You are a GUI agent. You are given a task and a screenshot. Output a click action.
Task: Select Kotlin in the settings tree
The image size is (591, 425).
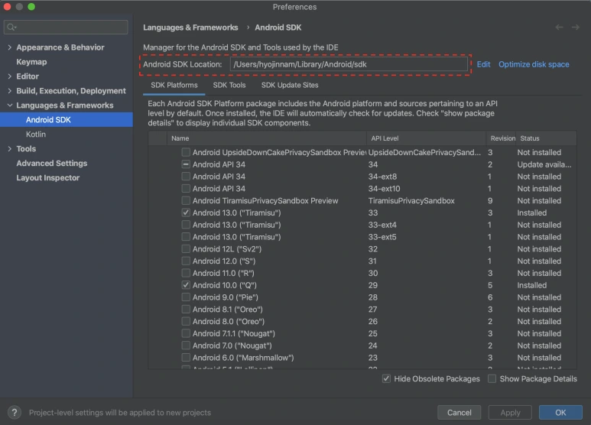36,135
